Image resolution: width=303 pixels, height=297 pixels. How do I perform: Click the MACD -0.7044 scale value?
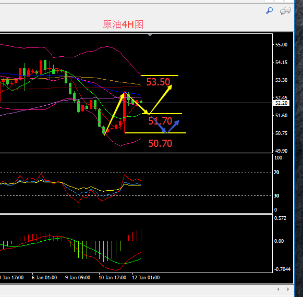pos(282,269)
